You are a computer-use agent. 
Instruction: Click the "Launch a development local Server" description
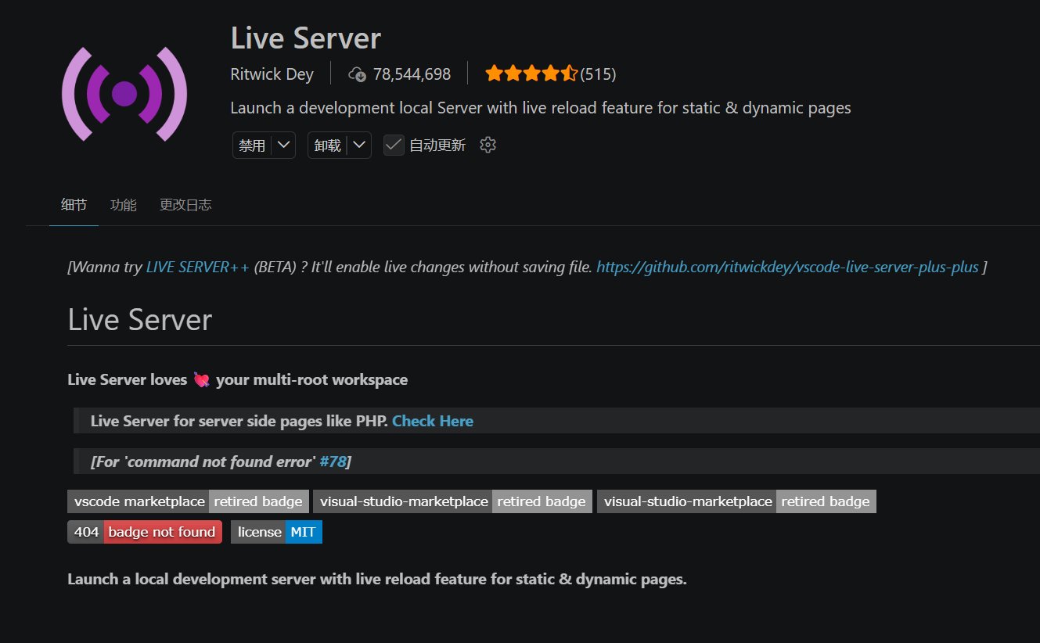click(541, 108)
